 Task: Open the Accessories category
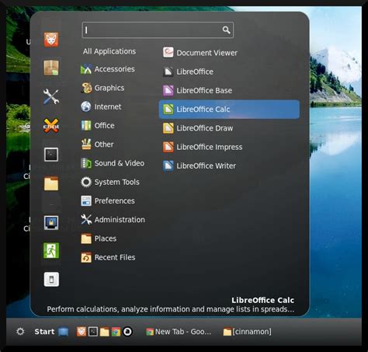108,69
